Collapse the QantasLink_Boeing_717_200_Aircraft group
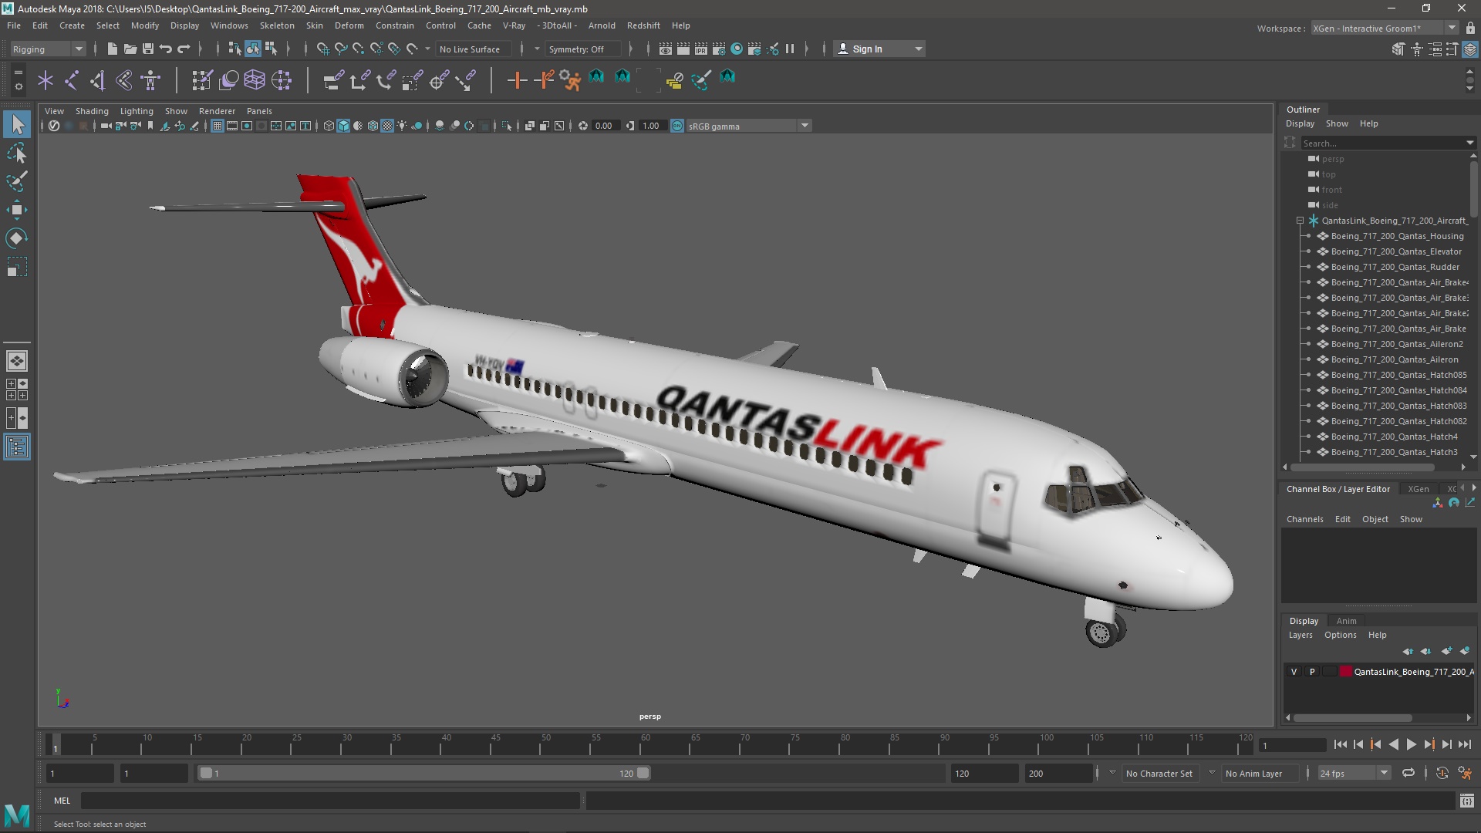 coord(1300,221)
